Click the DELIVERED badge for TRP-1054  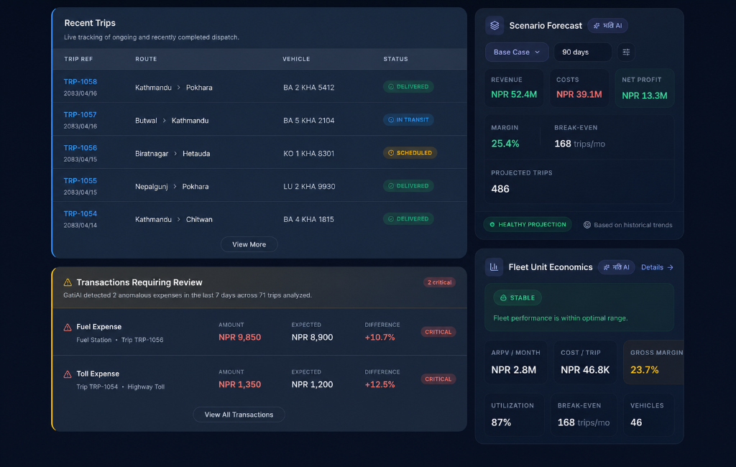click(408, 218)
